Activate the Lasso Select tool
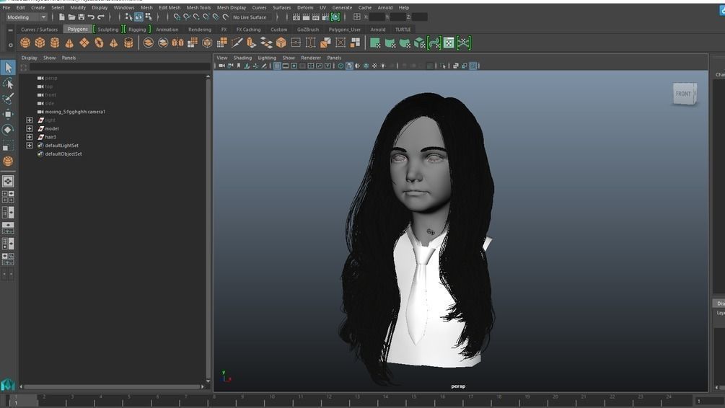The height and width of the screenshot is (408, 725). coord(8,83)
